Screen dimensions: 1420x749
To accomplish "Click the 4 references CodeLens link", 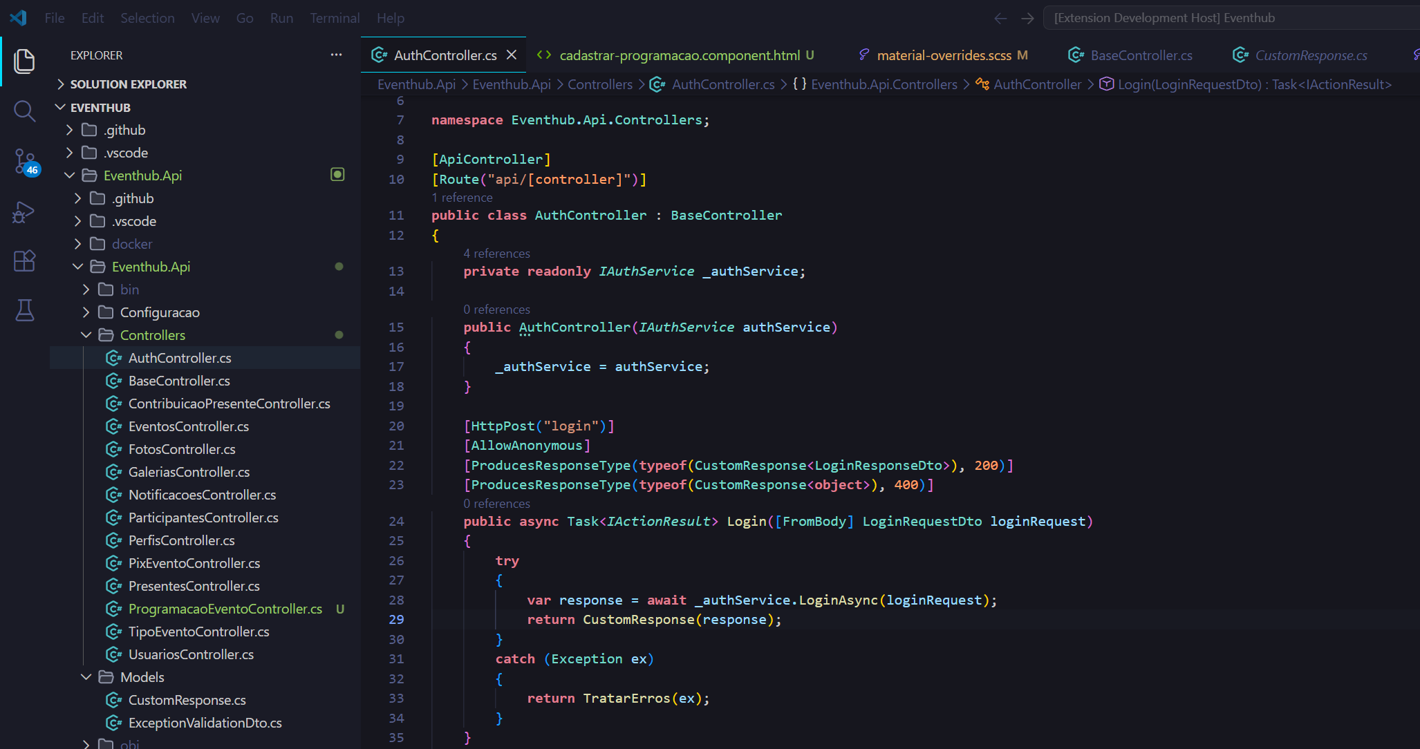I will (x=496, y=253).
